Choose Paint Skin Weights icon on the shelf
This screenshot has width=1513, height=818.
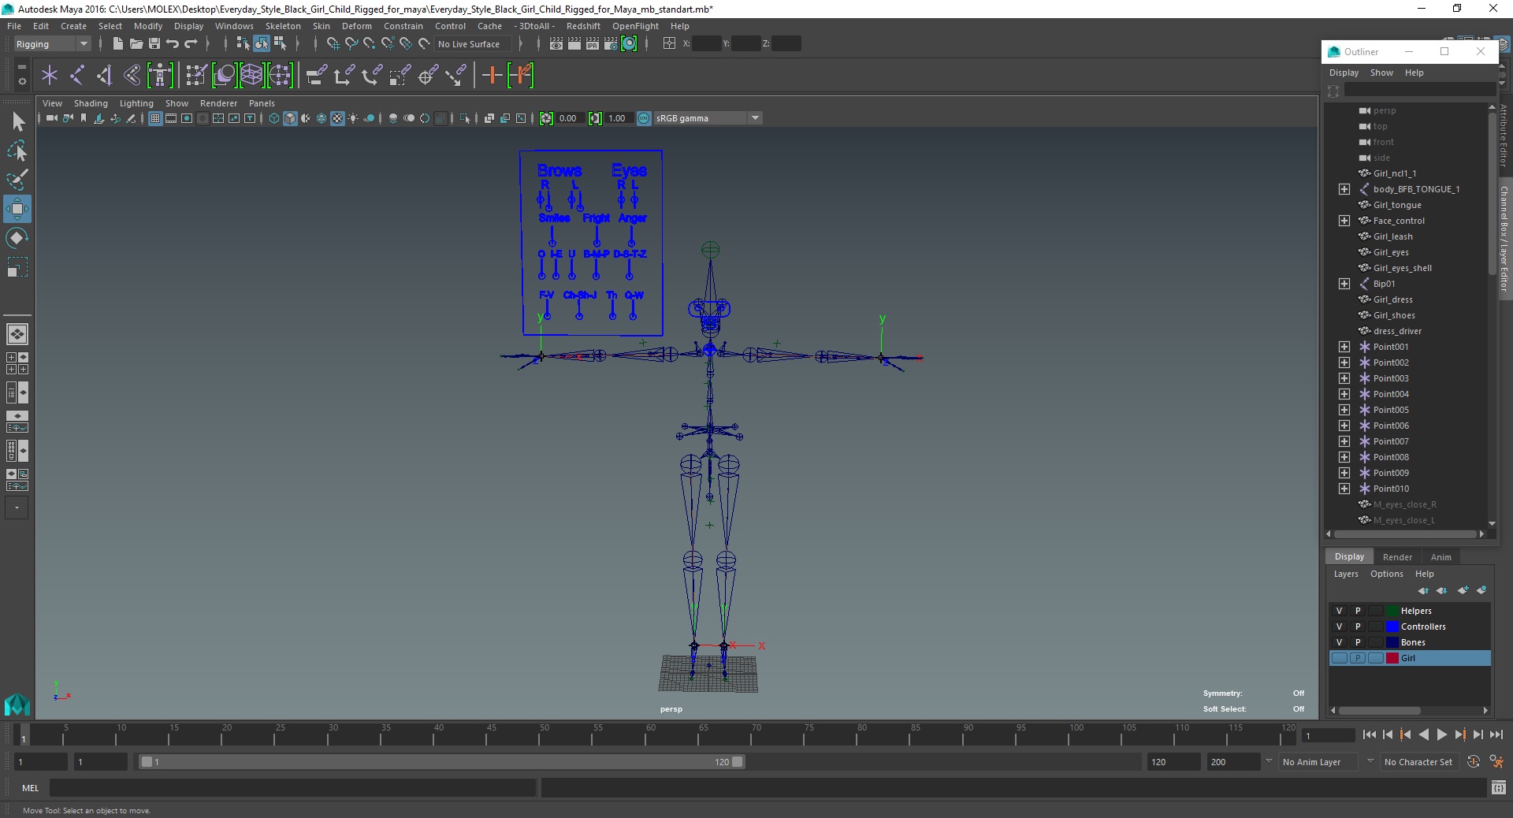(x=196, y=76)
